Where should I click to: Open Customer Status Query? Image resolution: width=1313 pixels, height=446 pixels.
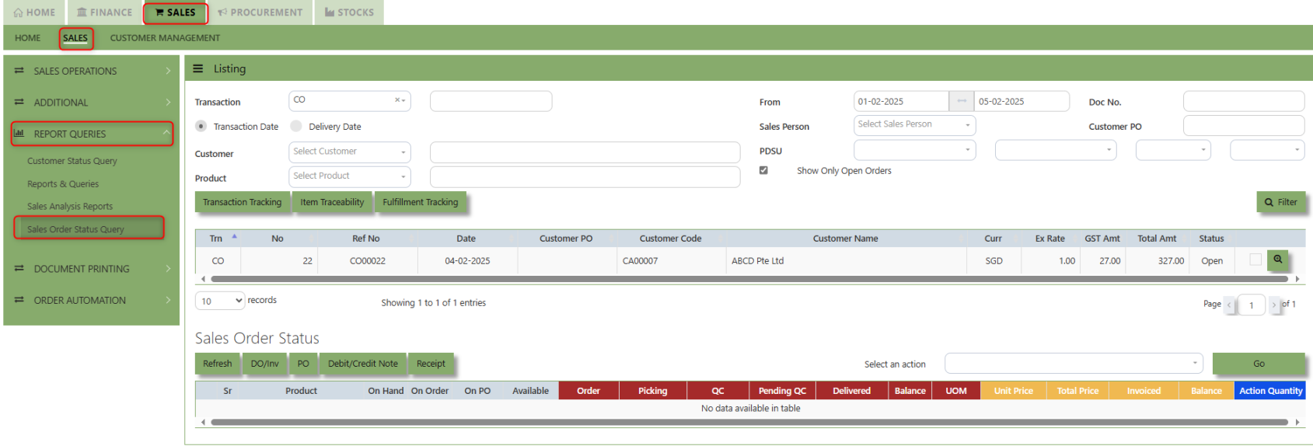pyautogui.click(x=72, y=161)
